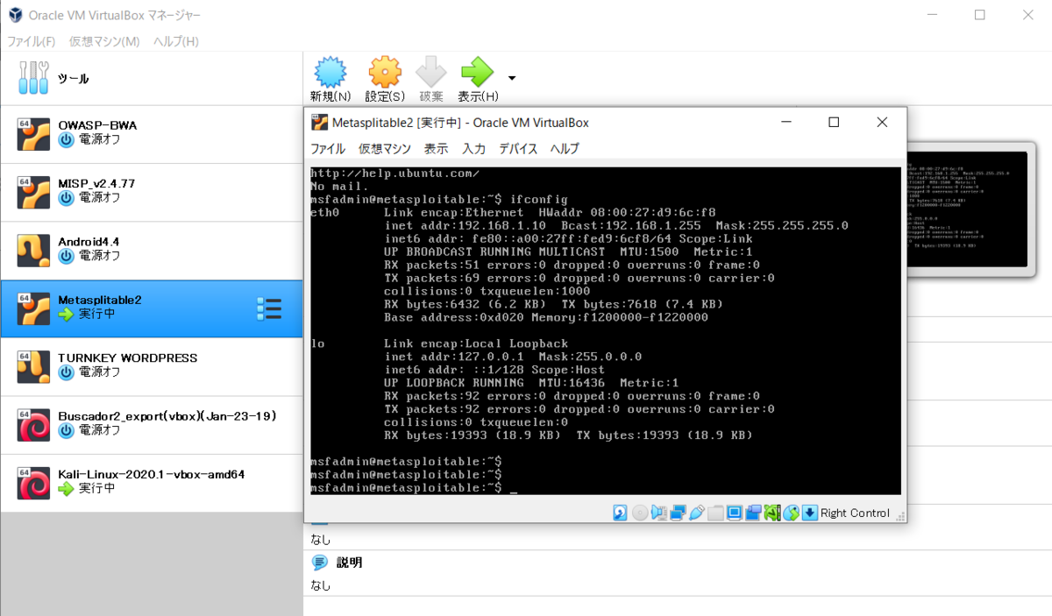Open 入力 menu in the Metasplitable2 VM window
Viewport: 1052px width, 616px height.
(474, 149)
